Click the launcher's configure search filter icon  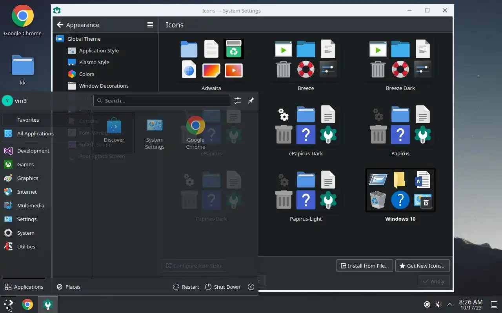tap(238, 101)
